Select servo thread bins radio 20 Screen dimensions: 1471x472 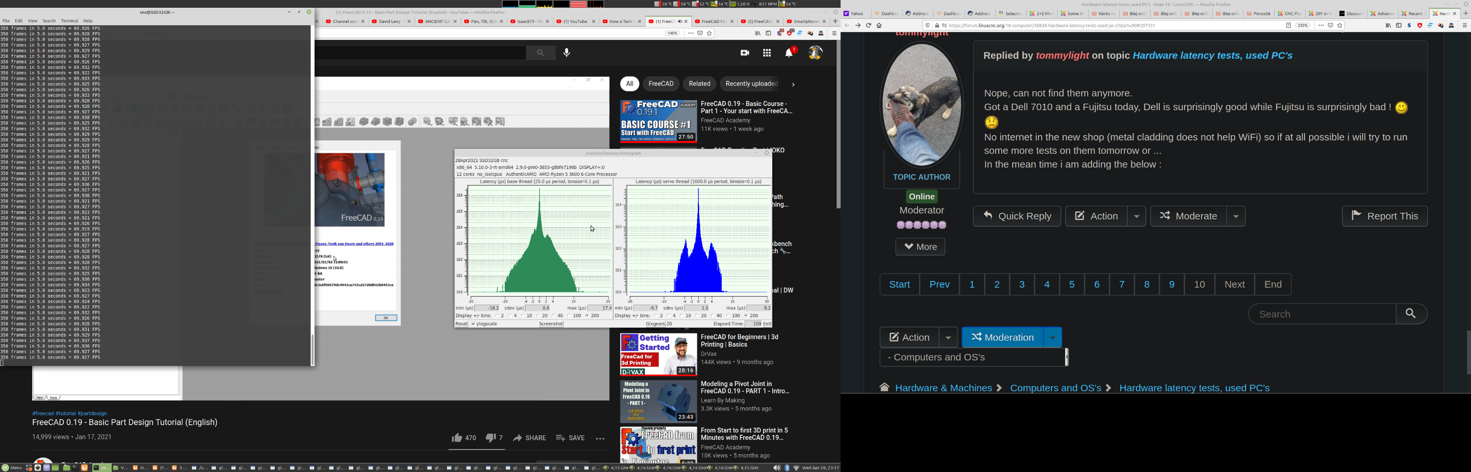697,316
